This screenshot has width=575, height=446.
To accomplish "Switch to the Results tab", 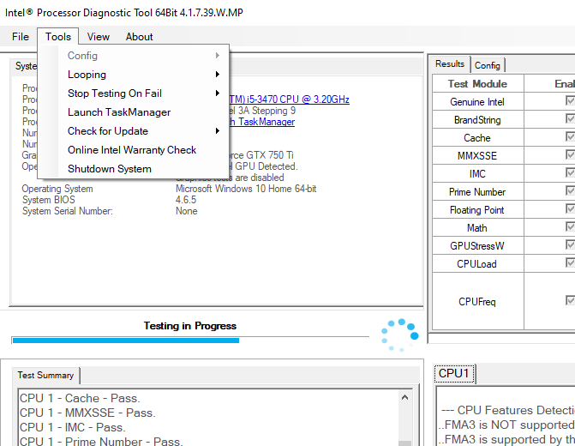I will (450, 64).
